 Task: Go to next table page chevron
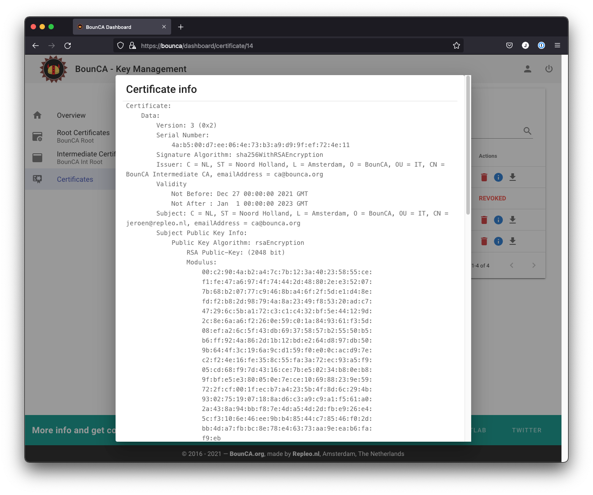534,265
